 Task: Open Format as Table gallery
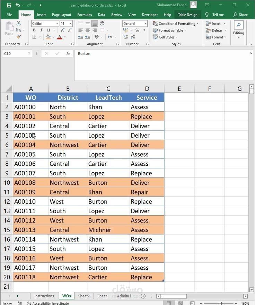click(x=170, y=31)
